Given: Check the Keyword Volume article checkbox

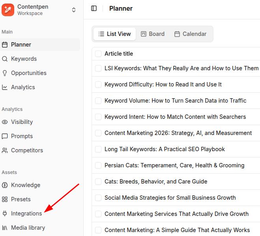Looking at the screenshot, I should click(98, 101).
